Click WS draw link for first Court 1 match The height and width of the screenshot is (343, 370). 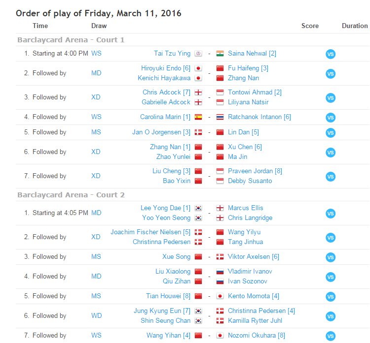[x=97, y=54]
